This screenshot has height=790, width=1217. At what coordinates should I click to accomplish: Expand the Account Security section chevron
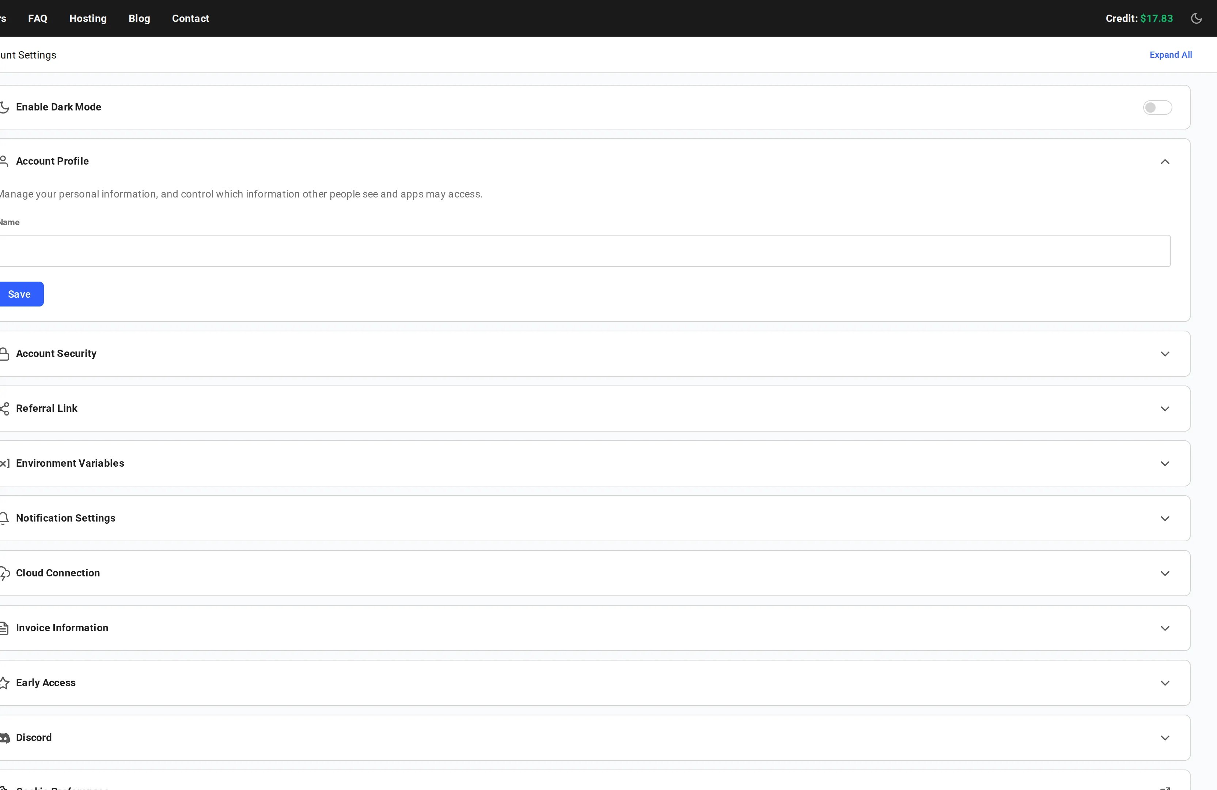point(1164,354)
